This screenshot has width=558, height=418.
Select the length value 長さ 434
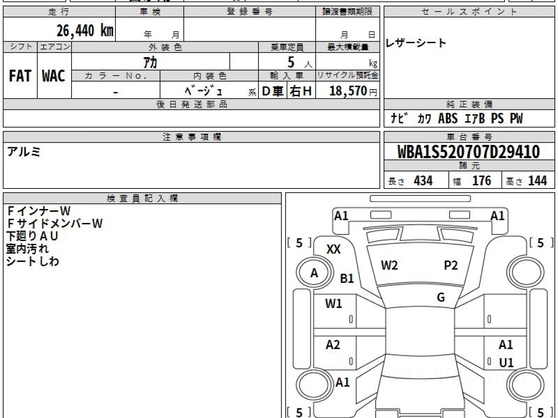[411, 181]
